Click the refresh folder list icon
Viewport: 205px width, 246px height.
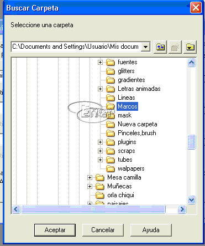tap(160, 47)
